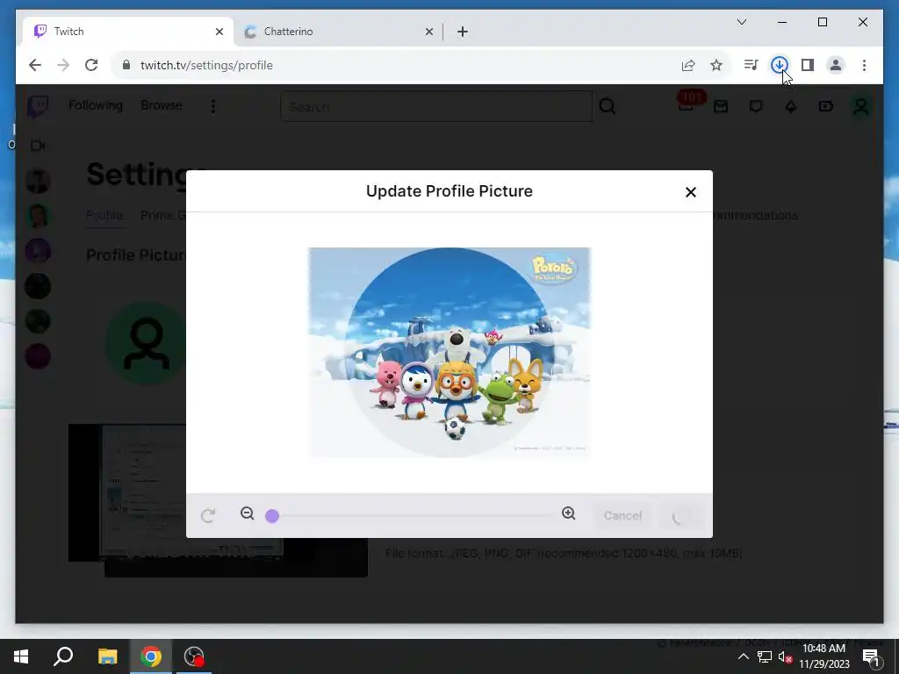Open the Chrome profile icon
Screen dimensions: 899x674
tap(836, 65)
